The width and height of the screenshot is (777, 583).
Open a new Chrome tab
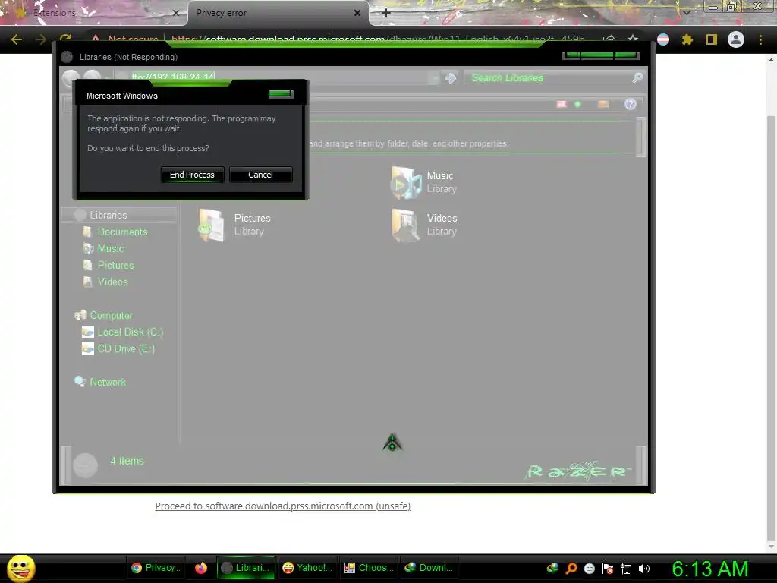tap(386, 13)
